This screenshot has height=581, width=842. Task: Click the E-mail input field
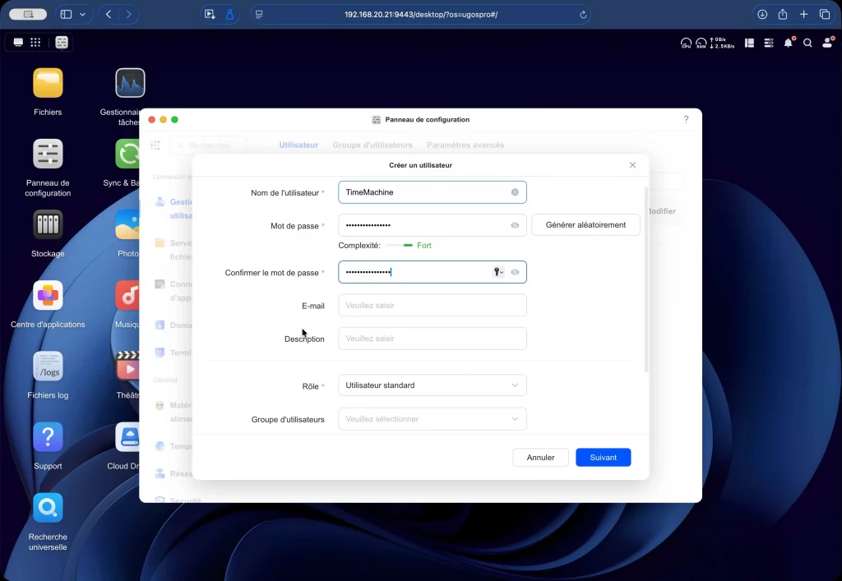coord(432,306)
